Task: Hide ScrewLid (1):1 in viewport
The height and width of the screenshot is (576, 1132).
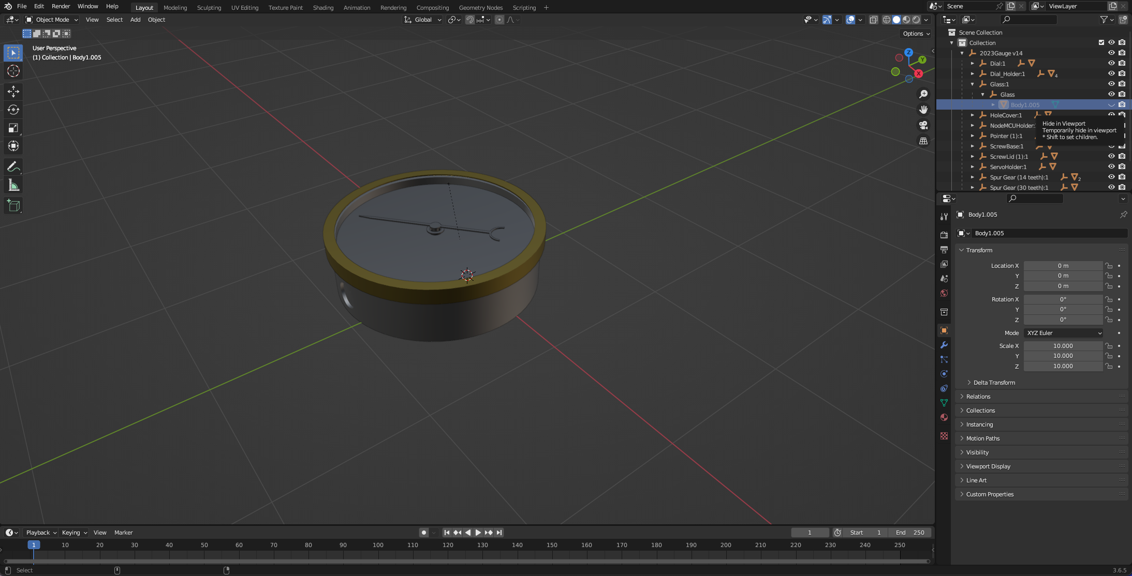Action: tap(1111, 156)
